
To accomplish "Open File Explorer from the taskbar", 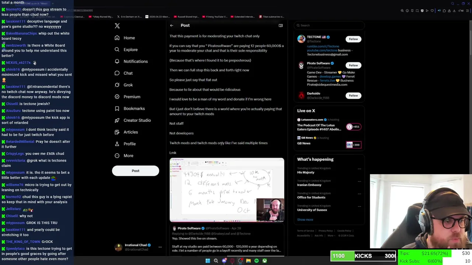I will point(248,261).
